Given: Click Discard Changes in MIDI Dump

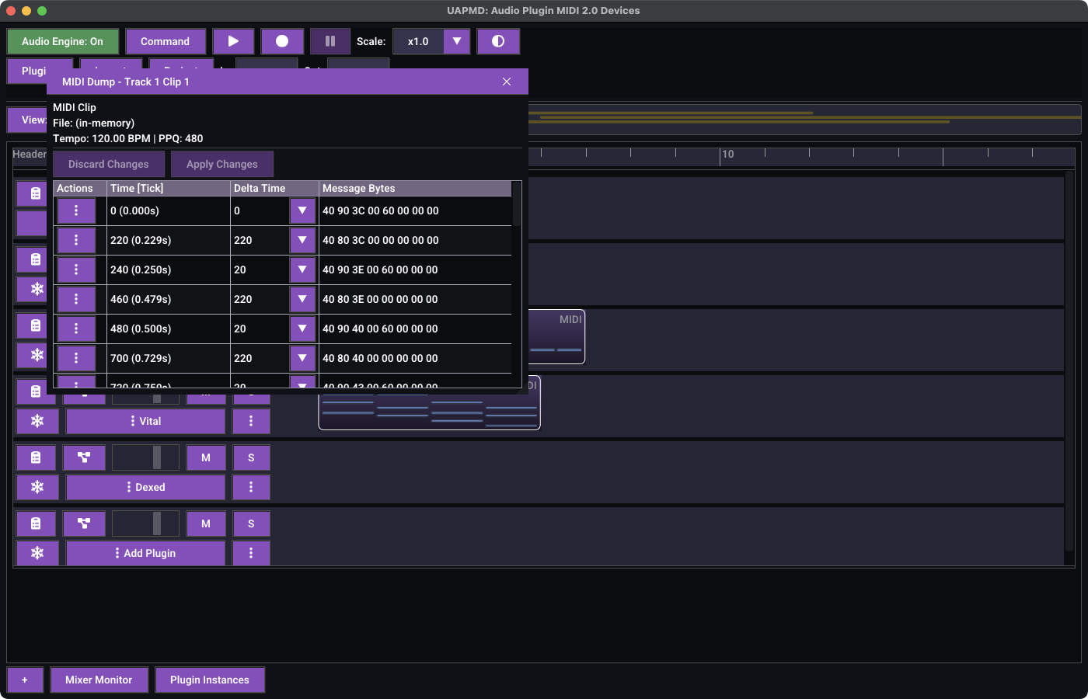Looking at the screenshot, I should [x=109, y=164].
